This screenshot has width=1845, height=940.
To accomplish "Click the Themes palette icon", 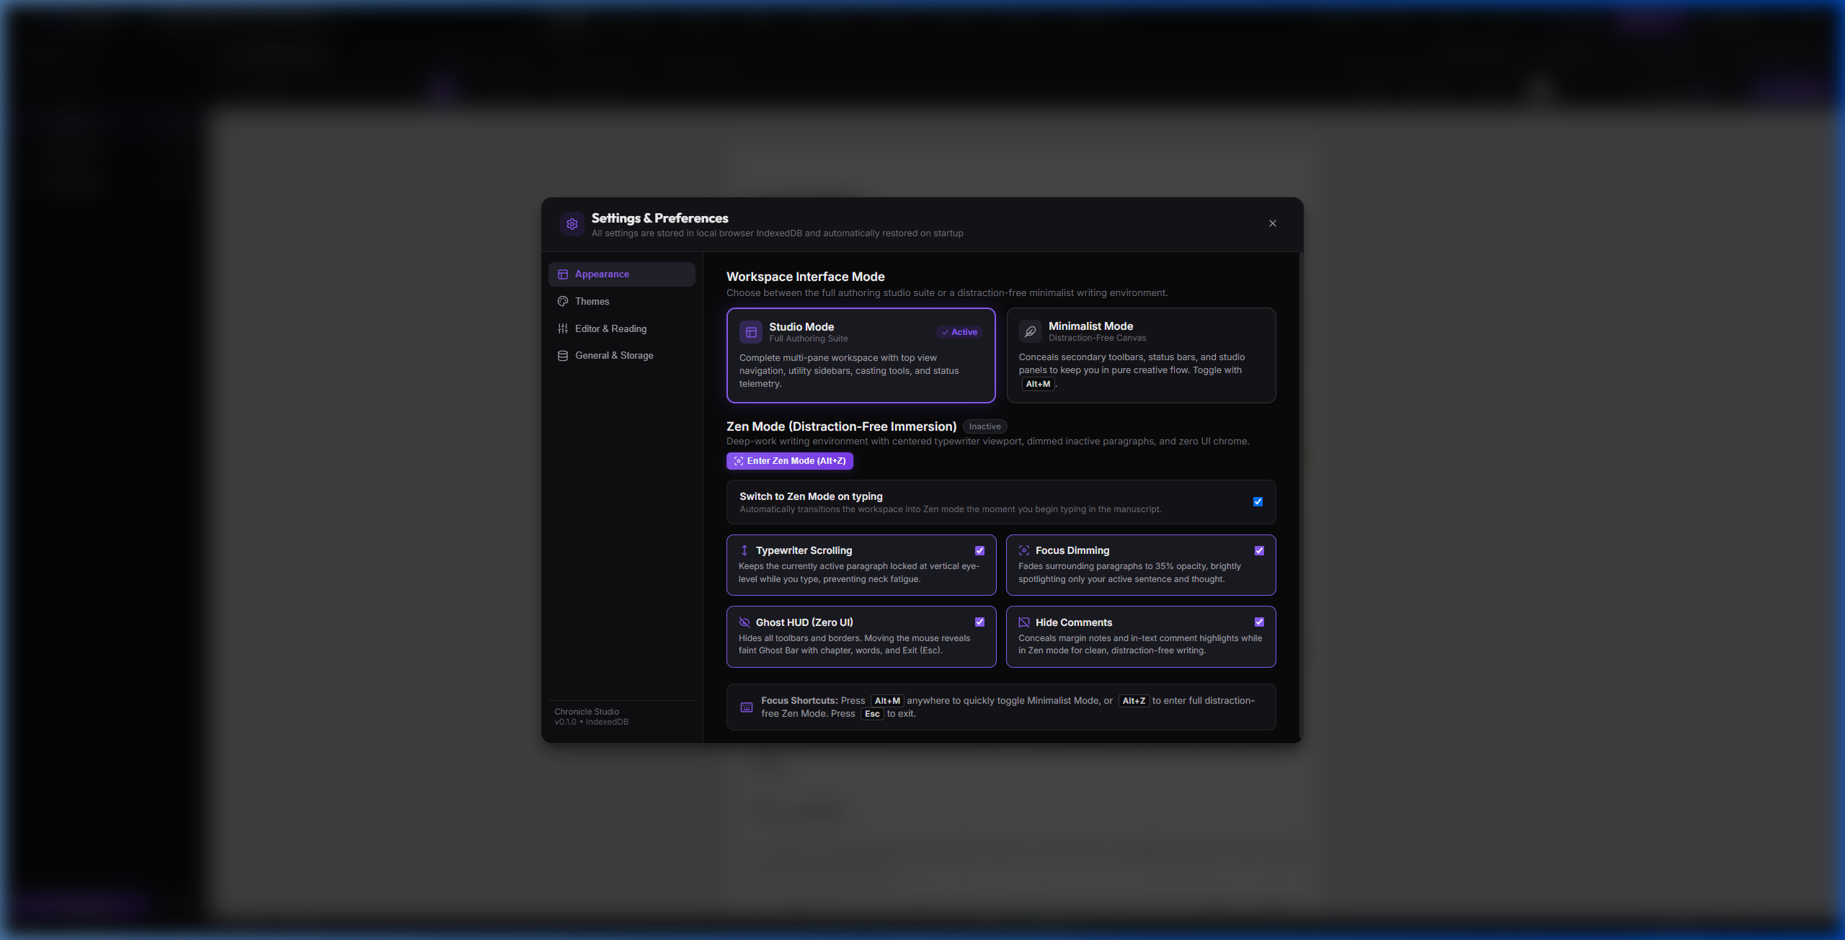I will pos(563,302).
